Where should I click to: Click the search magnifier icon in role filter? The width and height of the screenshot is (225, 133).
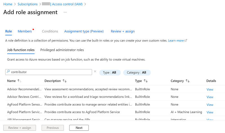tap(8, 72)
